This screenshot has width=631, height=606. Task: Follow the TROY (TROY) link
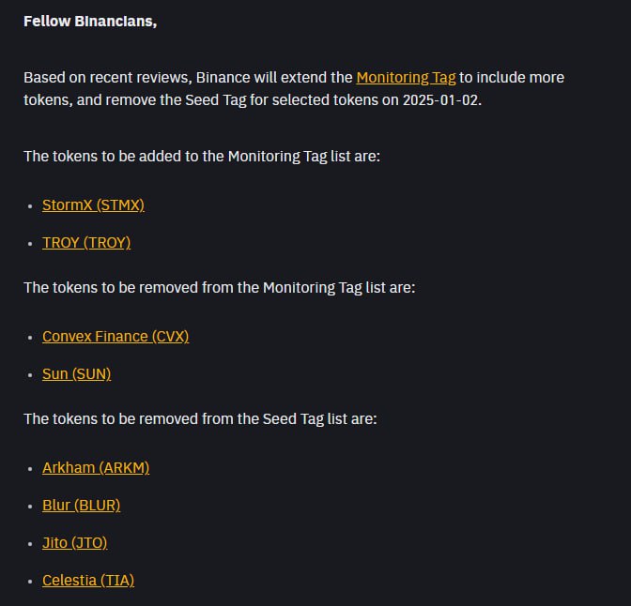tap(86, 243)
